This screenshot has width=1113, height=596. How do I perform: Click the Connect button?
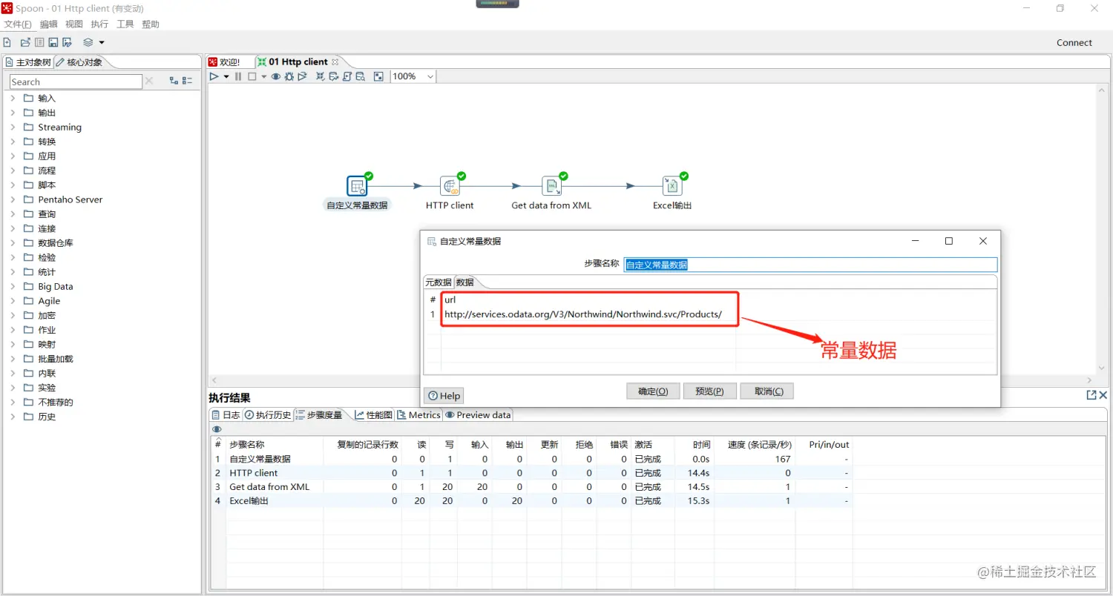tap(1074, 43)
